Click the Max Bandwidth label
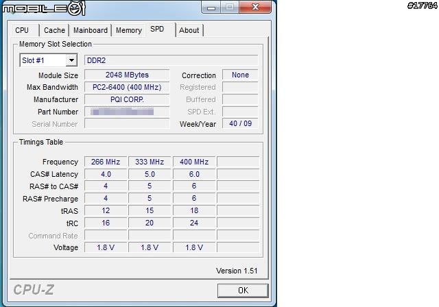The height and width of the screenshot is (307, 439). coord(52,87)
